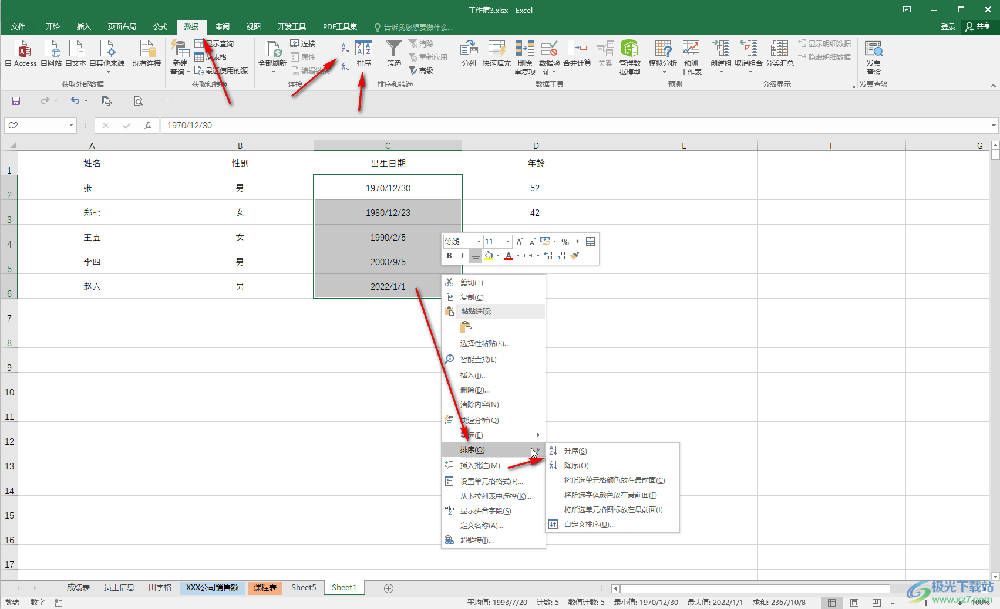Click the formula bar input
The height and width of the screenshot is (609, 1000).
[574, 125]
